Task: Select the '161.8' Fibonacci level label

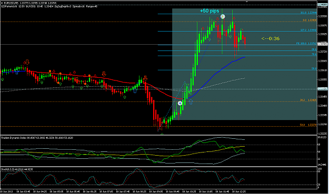Action: click(308, 13)
